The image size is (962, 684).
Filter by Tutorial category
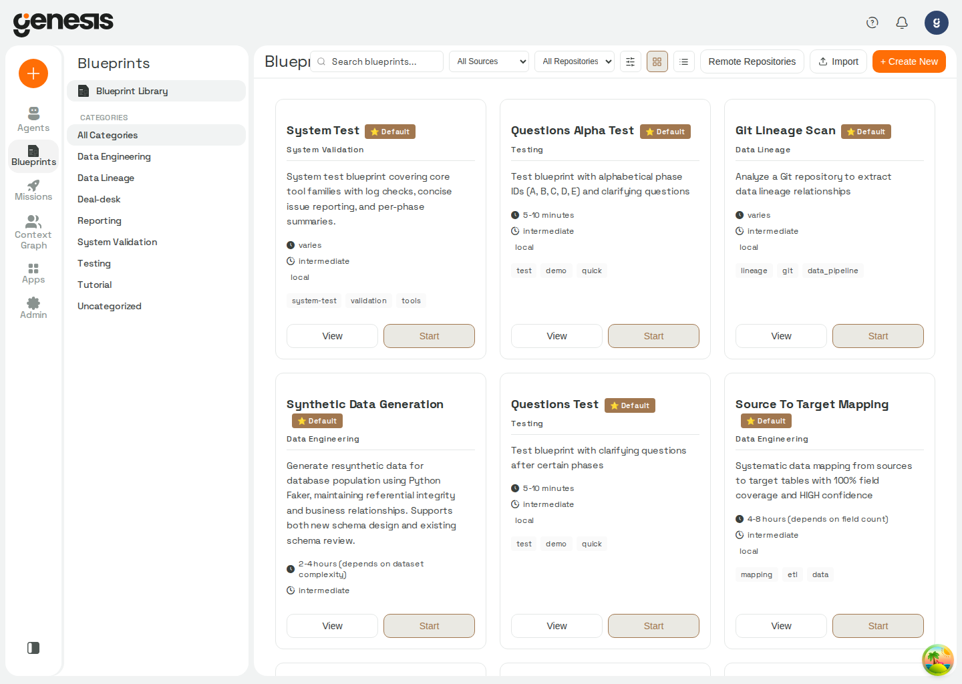[x=156, y=285]
